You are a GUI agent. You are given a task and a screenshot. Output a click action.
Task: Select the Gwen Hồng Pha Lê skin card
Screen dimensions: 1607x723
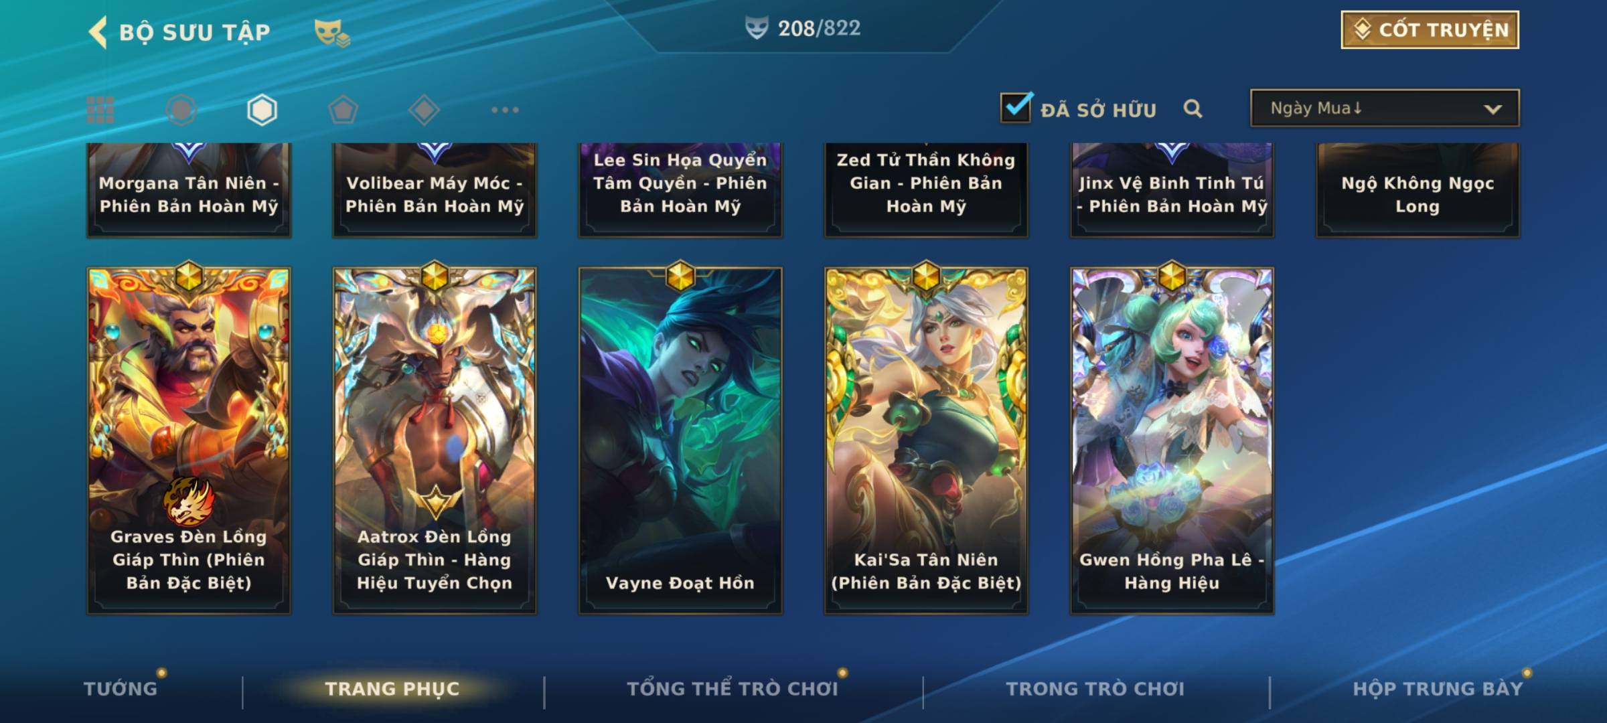click(1172, 440)
